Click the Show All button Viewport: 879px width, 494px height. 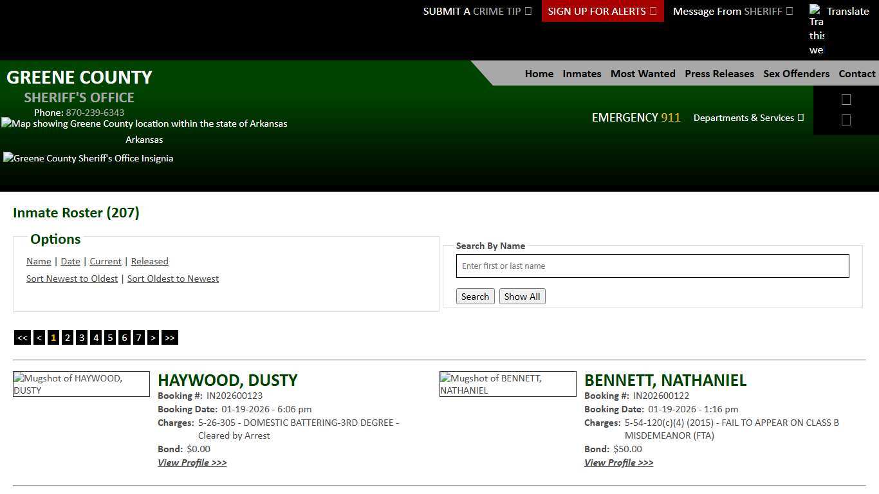point(522,296)
